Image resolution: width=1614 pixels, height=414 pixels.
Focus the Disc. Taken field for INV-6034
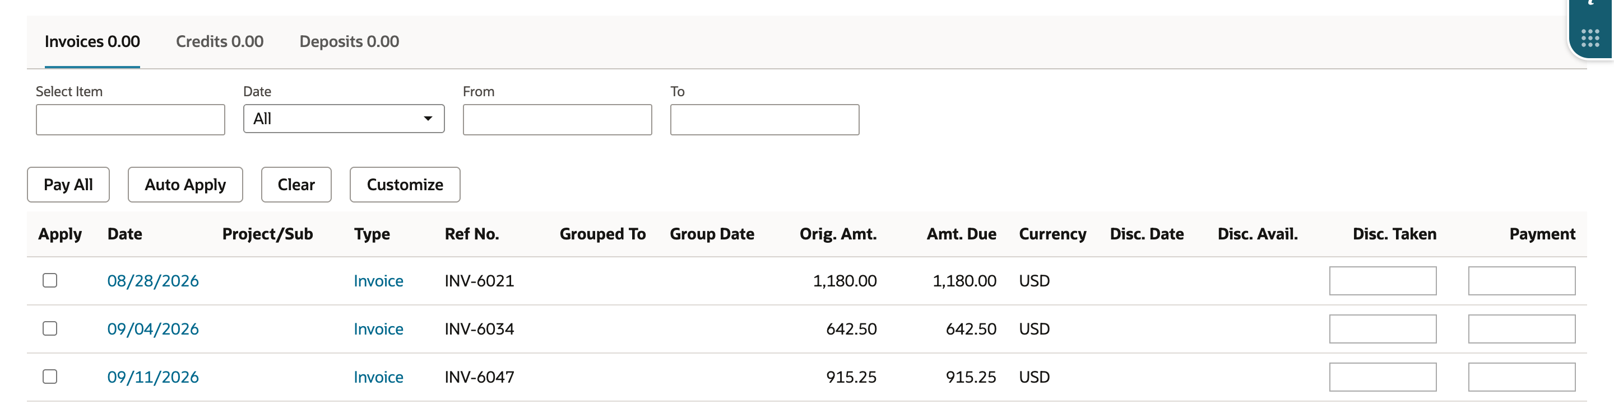pos(1383,329)
